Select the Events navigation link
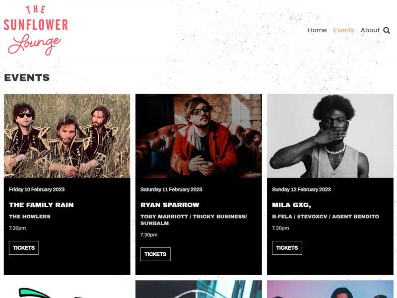Viewport: 397px width, 298px height. 343,30
